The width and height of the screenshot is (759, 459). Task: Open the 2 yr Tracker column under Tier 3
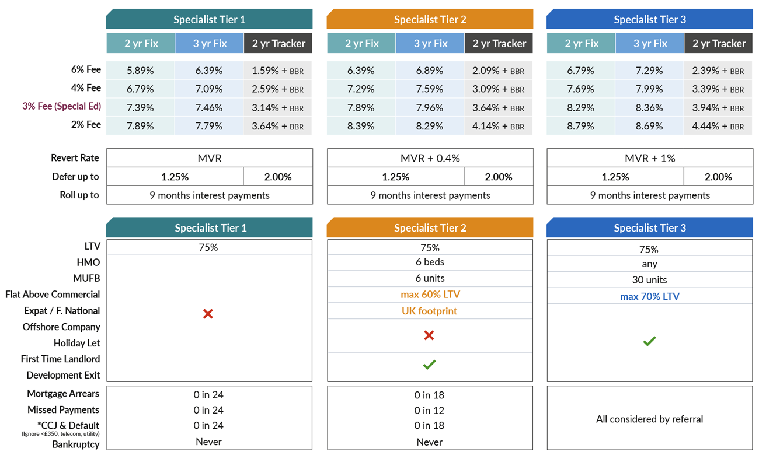(719, 43)
